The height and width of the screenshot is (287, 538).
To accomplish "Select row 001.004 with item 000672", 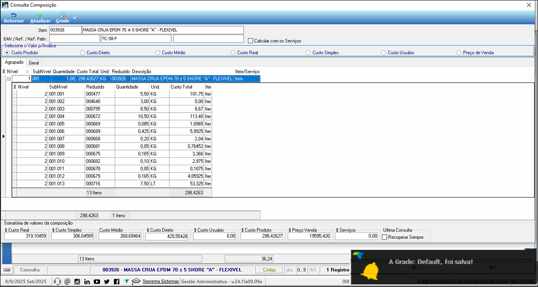I will (x=112, y=116).
